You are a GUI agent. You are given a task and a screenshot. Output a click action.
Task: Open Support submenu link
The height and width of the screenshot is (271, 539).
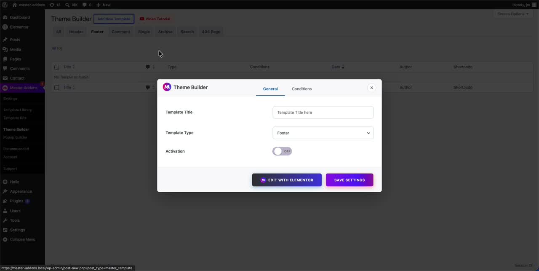pos(10,169)
